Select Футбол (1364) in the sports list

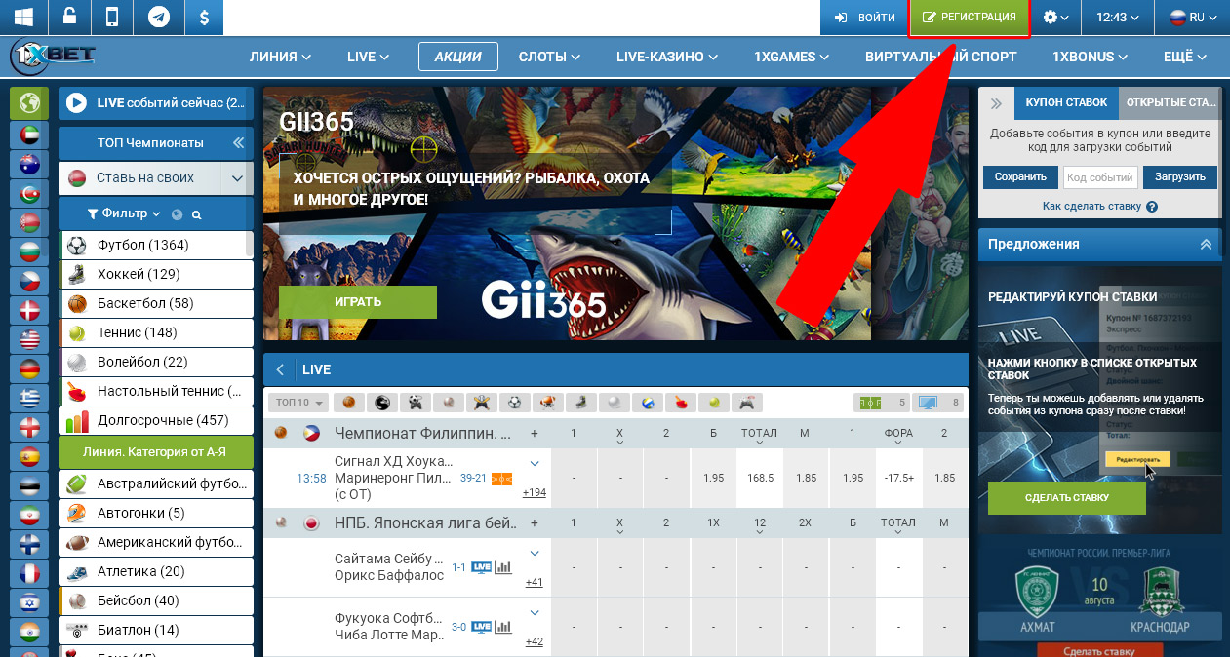coord(156,245)
